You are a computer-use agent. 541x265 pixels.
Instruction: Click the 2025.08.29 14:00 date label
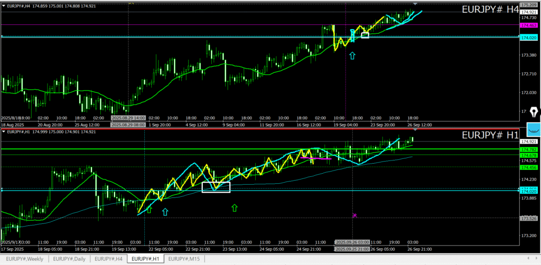(x=127, y=118)
